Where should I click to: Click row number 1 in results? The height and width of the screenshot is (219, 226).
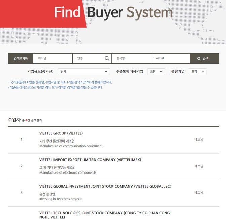pos(21,139)
